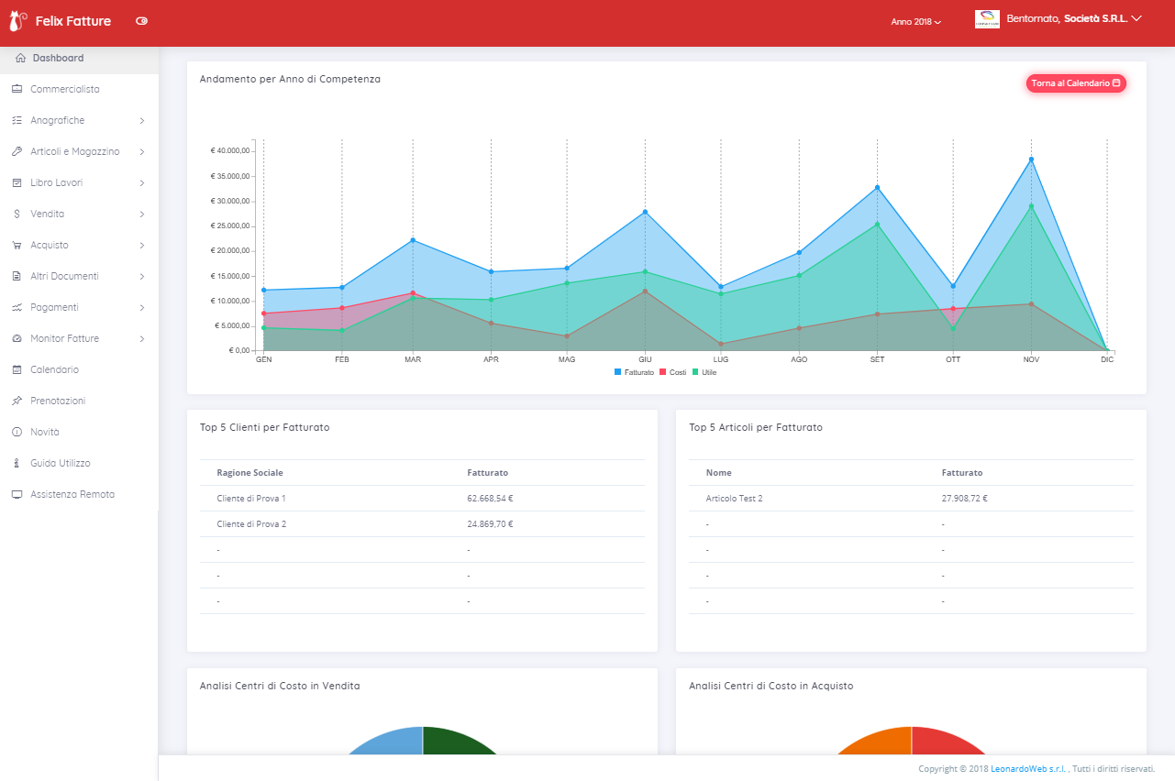This screenshot has height=781, width=1175.
Task: Expand the Pagamenti submenu chevron
Action: tap(142, 308)
